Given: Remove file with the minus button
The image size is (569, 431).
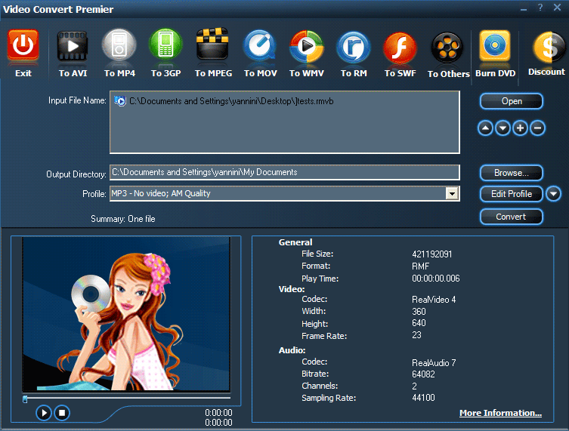Looking at the screenshot, I should pyautogui.click(x=537, y=128).
